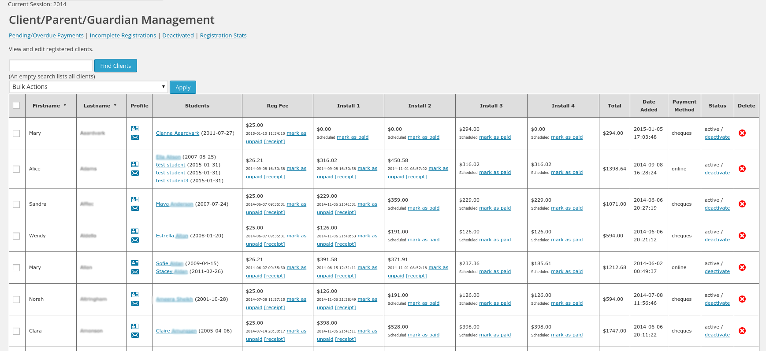Click the email envelope icon for Sandra
Image resolution: width=766 pixels, height=351 pixels.
coord(135,208)
